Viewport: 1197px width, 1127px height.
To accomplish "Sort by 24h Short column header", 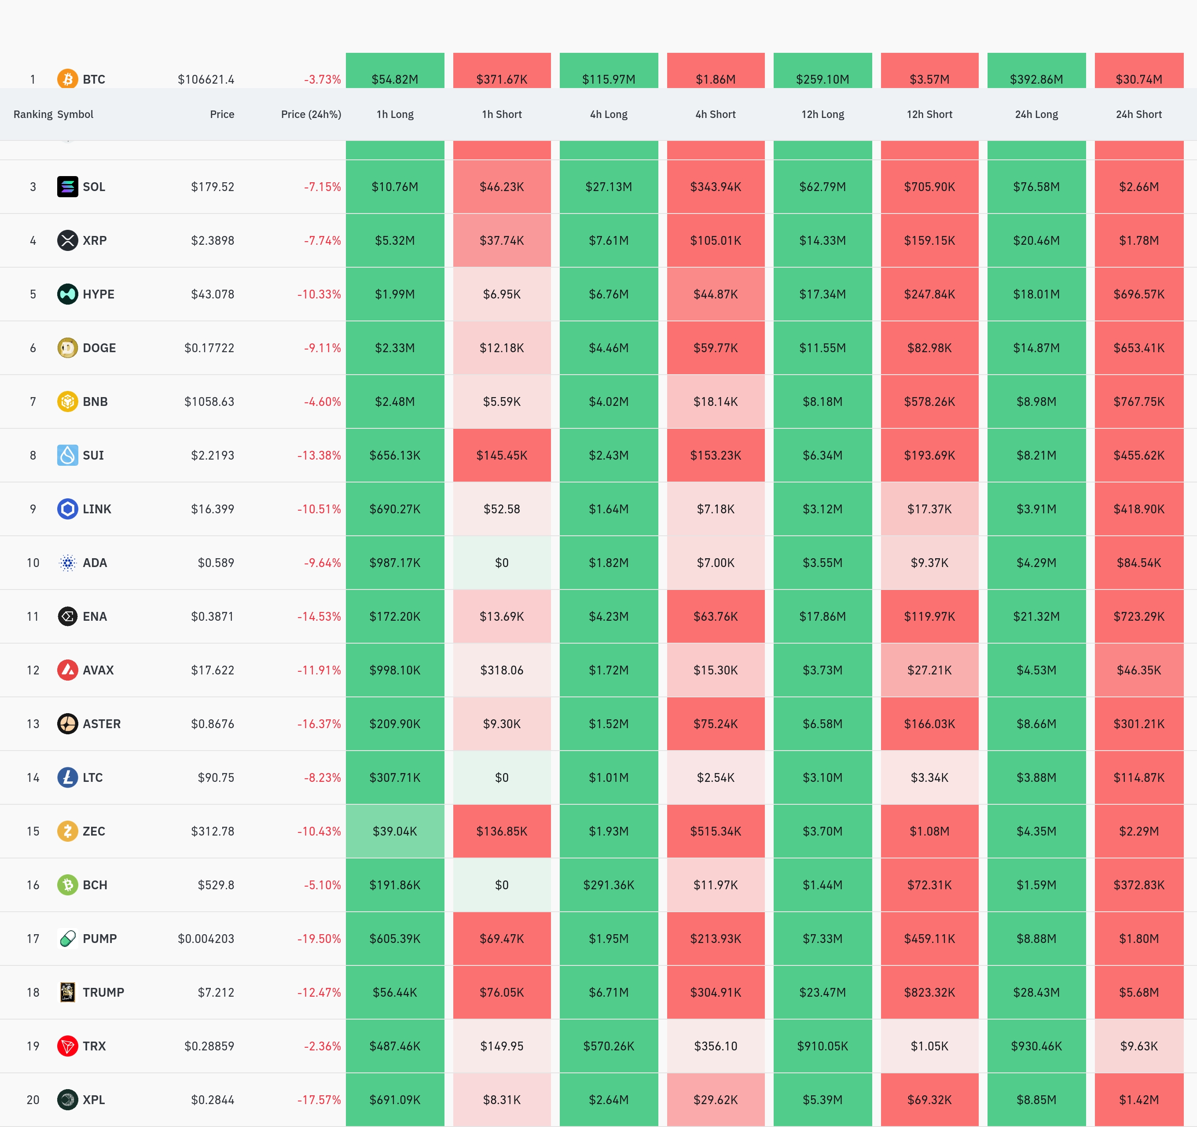I will 1138,114.
